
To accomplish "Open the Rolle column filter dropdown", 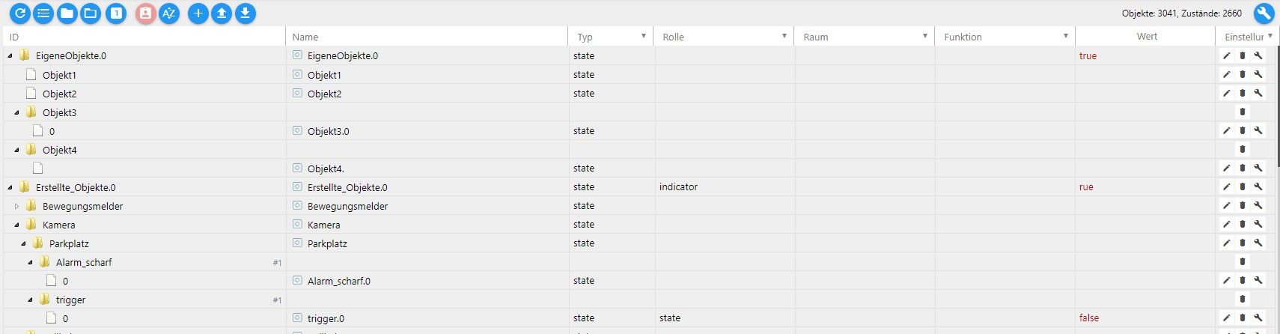I will click(x=784, y=36).
